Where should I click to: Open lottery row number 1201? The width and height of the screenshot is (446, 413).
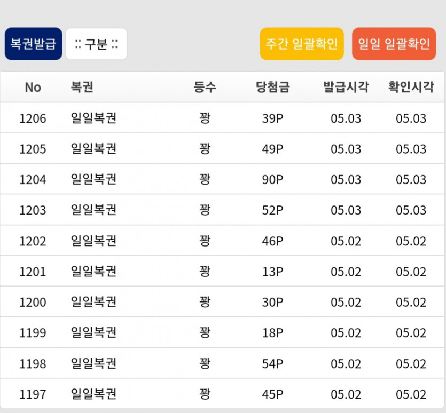222,271
